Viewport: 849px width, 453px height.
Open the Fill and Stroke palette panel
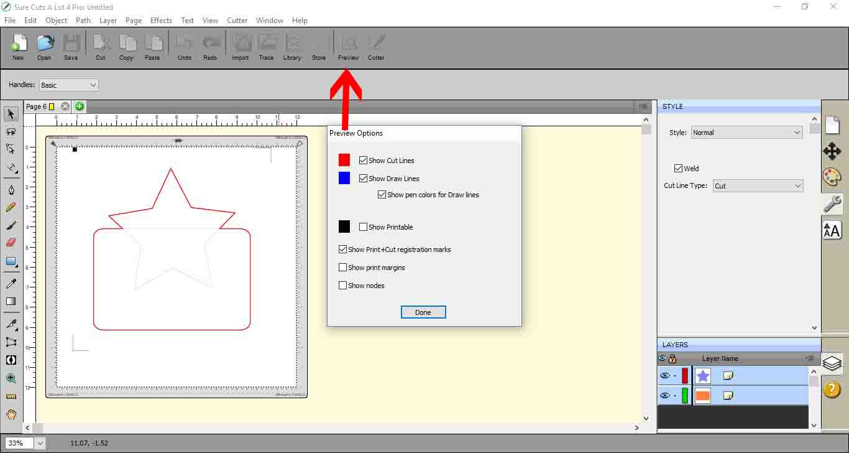[x=832, y=177]
